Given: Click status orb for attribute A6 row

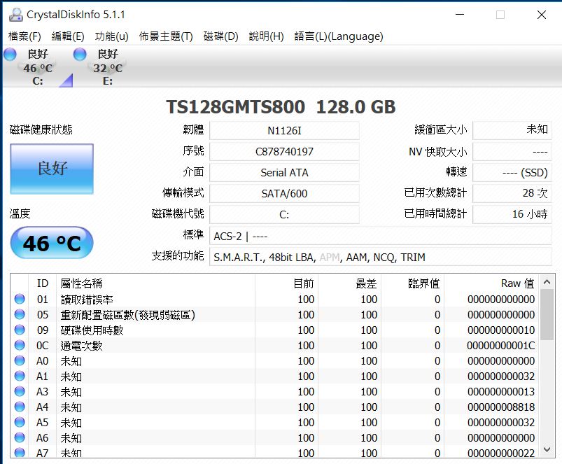Looking at the screenshot, I should tap(20, 437).
